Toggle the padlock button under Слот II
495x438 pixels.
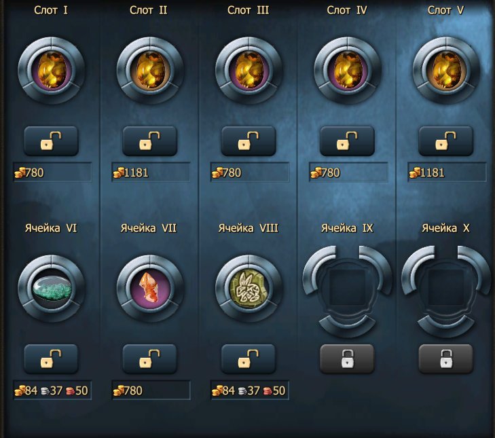(x=149, y=141)
